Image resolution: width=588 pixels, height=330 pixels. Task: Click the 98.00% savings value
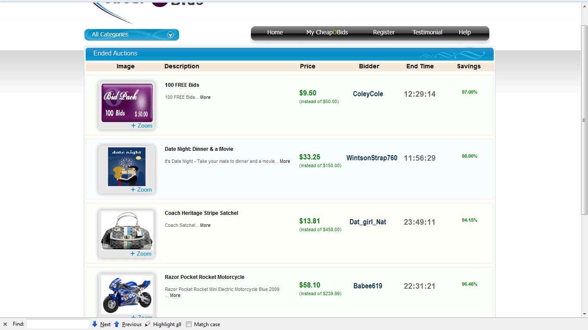[x=470, y=156]
